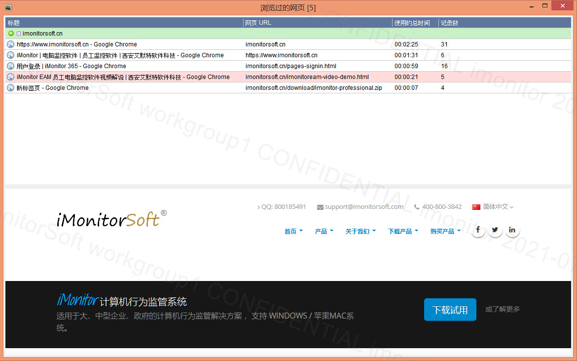Click the iMonitor 计算机行为监管系统 heading
577x361 pixels.
tap(121, 301)
